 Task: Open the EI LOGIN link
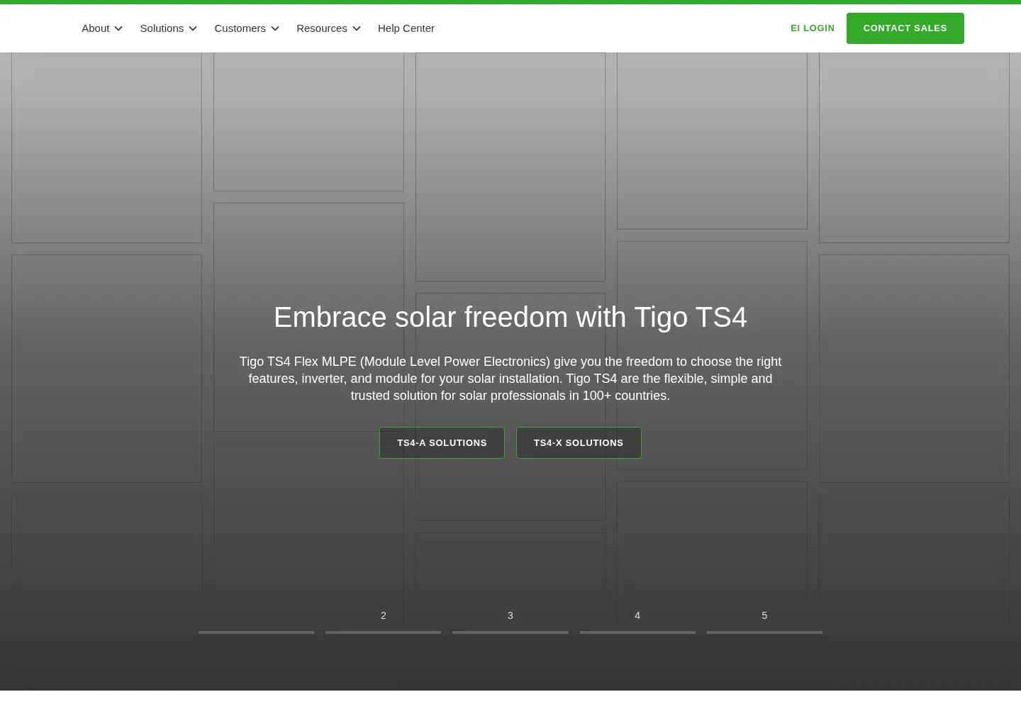pos(813,28)
